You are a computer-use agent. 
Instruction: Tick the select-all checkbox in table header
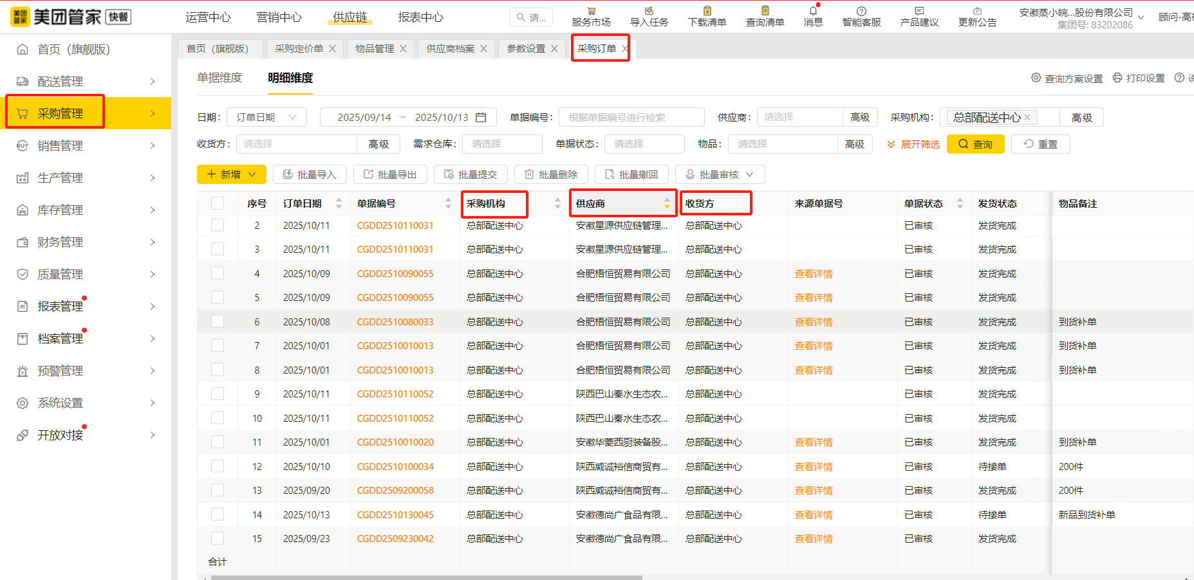218,203
